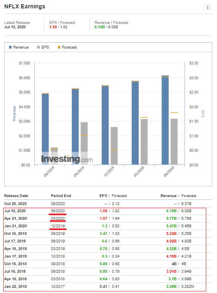This screenshot has height=293, width=217.
Task: Select the 06/2019 revenue bar
Action: coord(45,129)
